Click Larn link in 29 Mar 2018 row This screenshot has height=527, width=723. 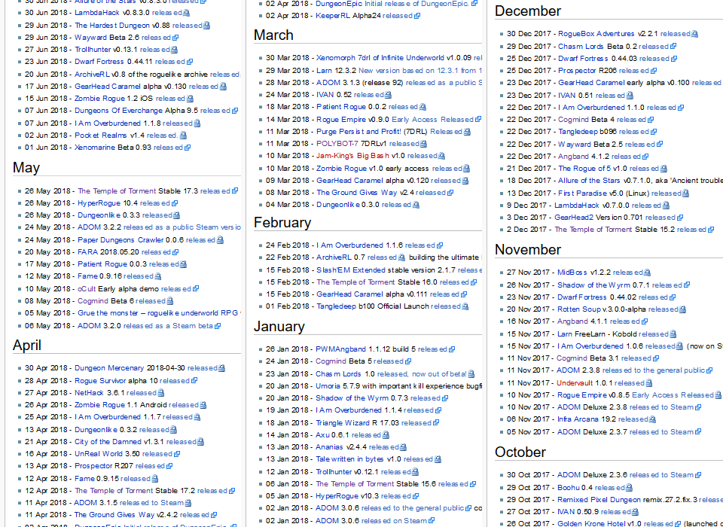[x=324, y=71]
